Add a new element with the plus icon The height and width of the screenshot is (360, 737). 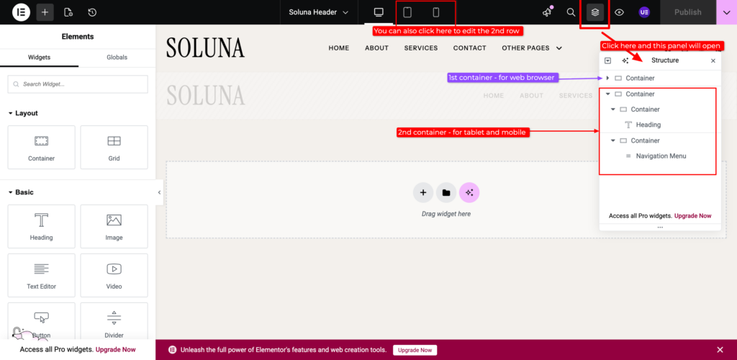tap(45, 12)
